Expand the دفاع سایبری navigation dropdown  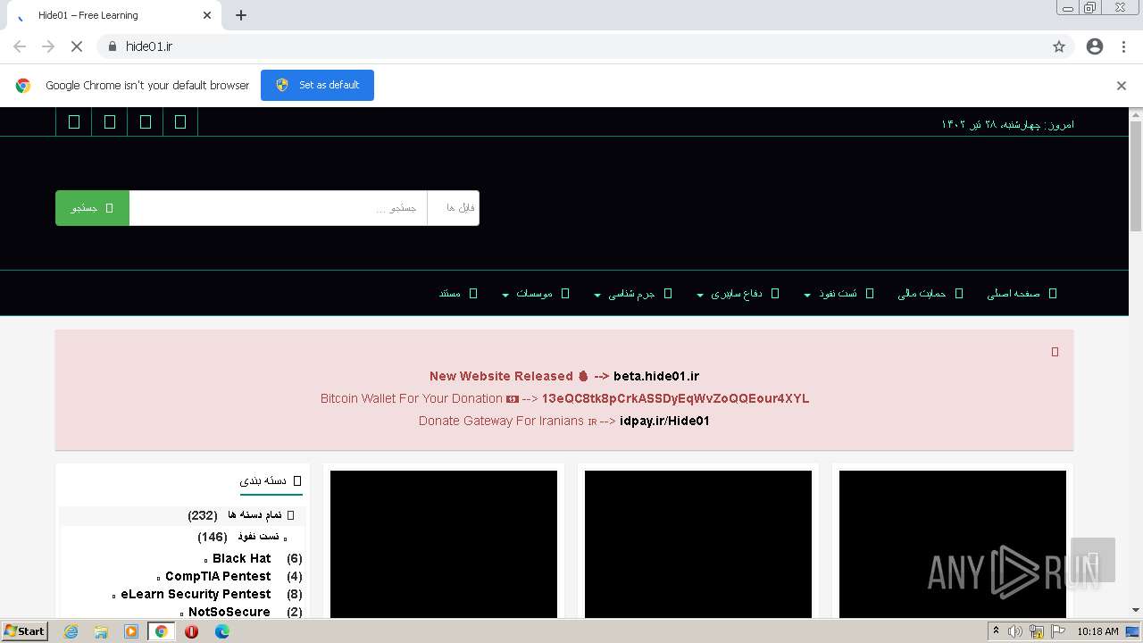click(x=738, y=294)
